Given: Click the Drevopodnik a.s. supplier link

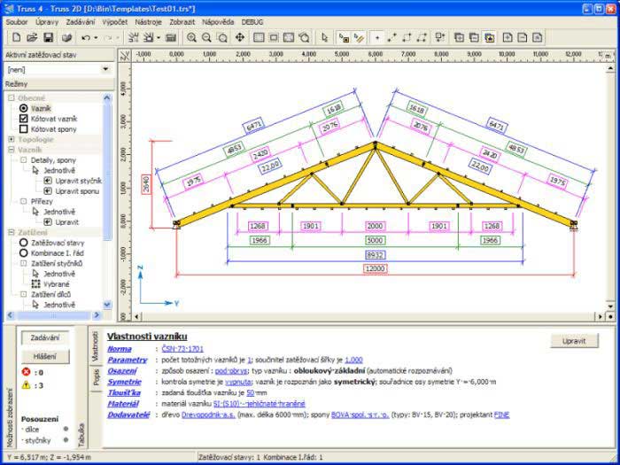Looking at the screenshot, I should [208, 415].
